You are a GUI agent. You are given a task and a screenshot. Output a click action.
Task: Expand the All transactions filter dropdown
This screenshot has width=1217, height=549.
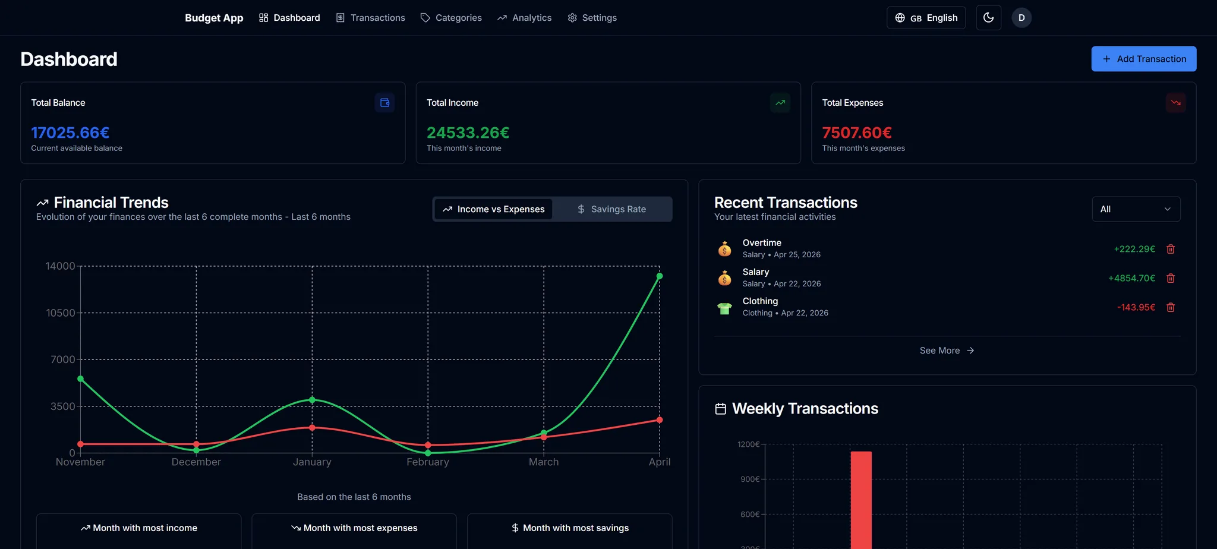[x=1136, y=209]
